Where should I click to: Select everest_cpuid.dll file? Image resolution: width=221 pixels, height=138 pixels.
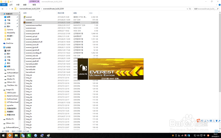coord(33,39)
